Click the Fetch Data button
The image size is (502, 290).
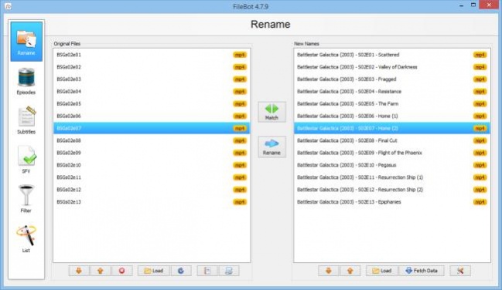coord(422,271)
